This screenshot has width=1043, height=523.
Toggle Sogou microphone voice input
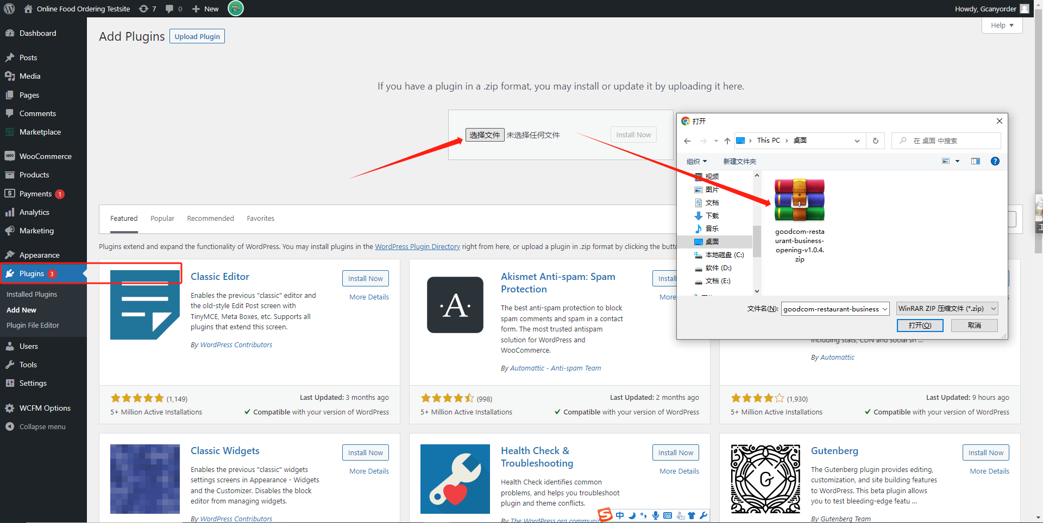(x=656, y=515)
